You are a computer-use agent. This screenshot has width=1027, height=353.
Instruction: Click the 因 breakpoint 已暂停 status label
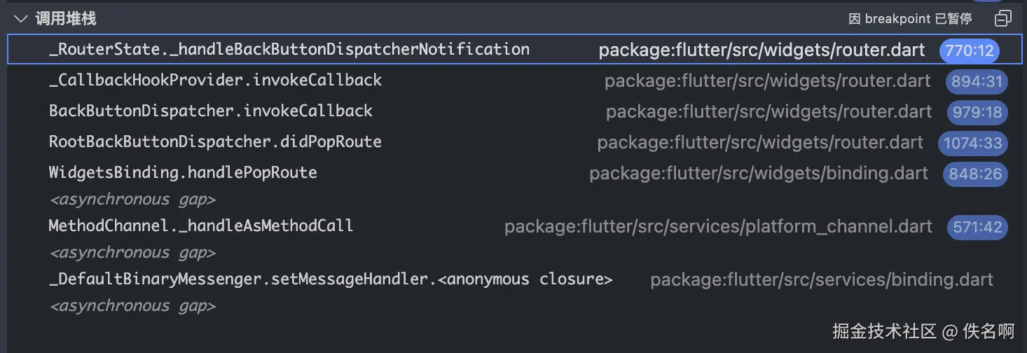pyautogui.click(x=910, y=18)
